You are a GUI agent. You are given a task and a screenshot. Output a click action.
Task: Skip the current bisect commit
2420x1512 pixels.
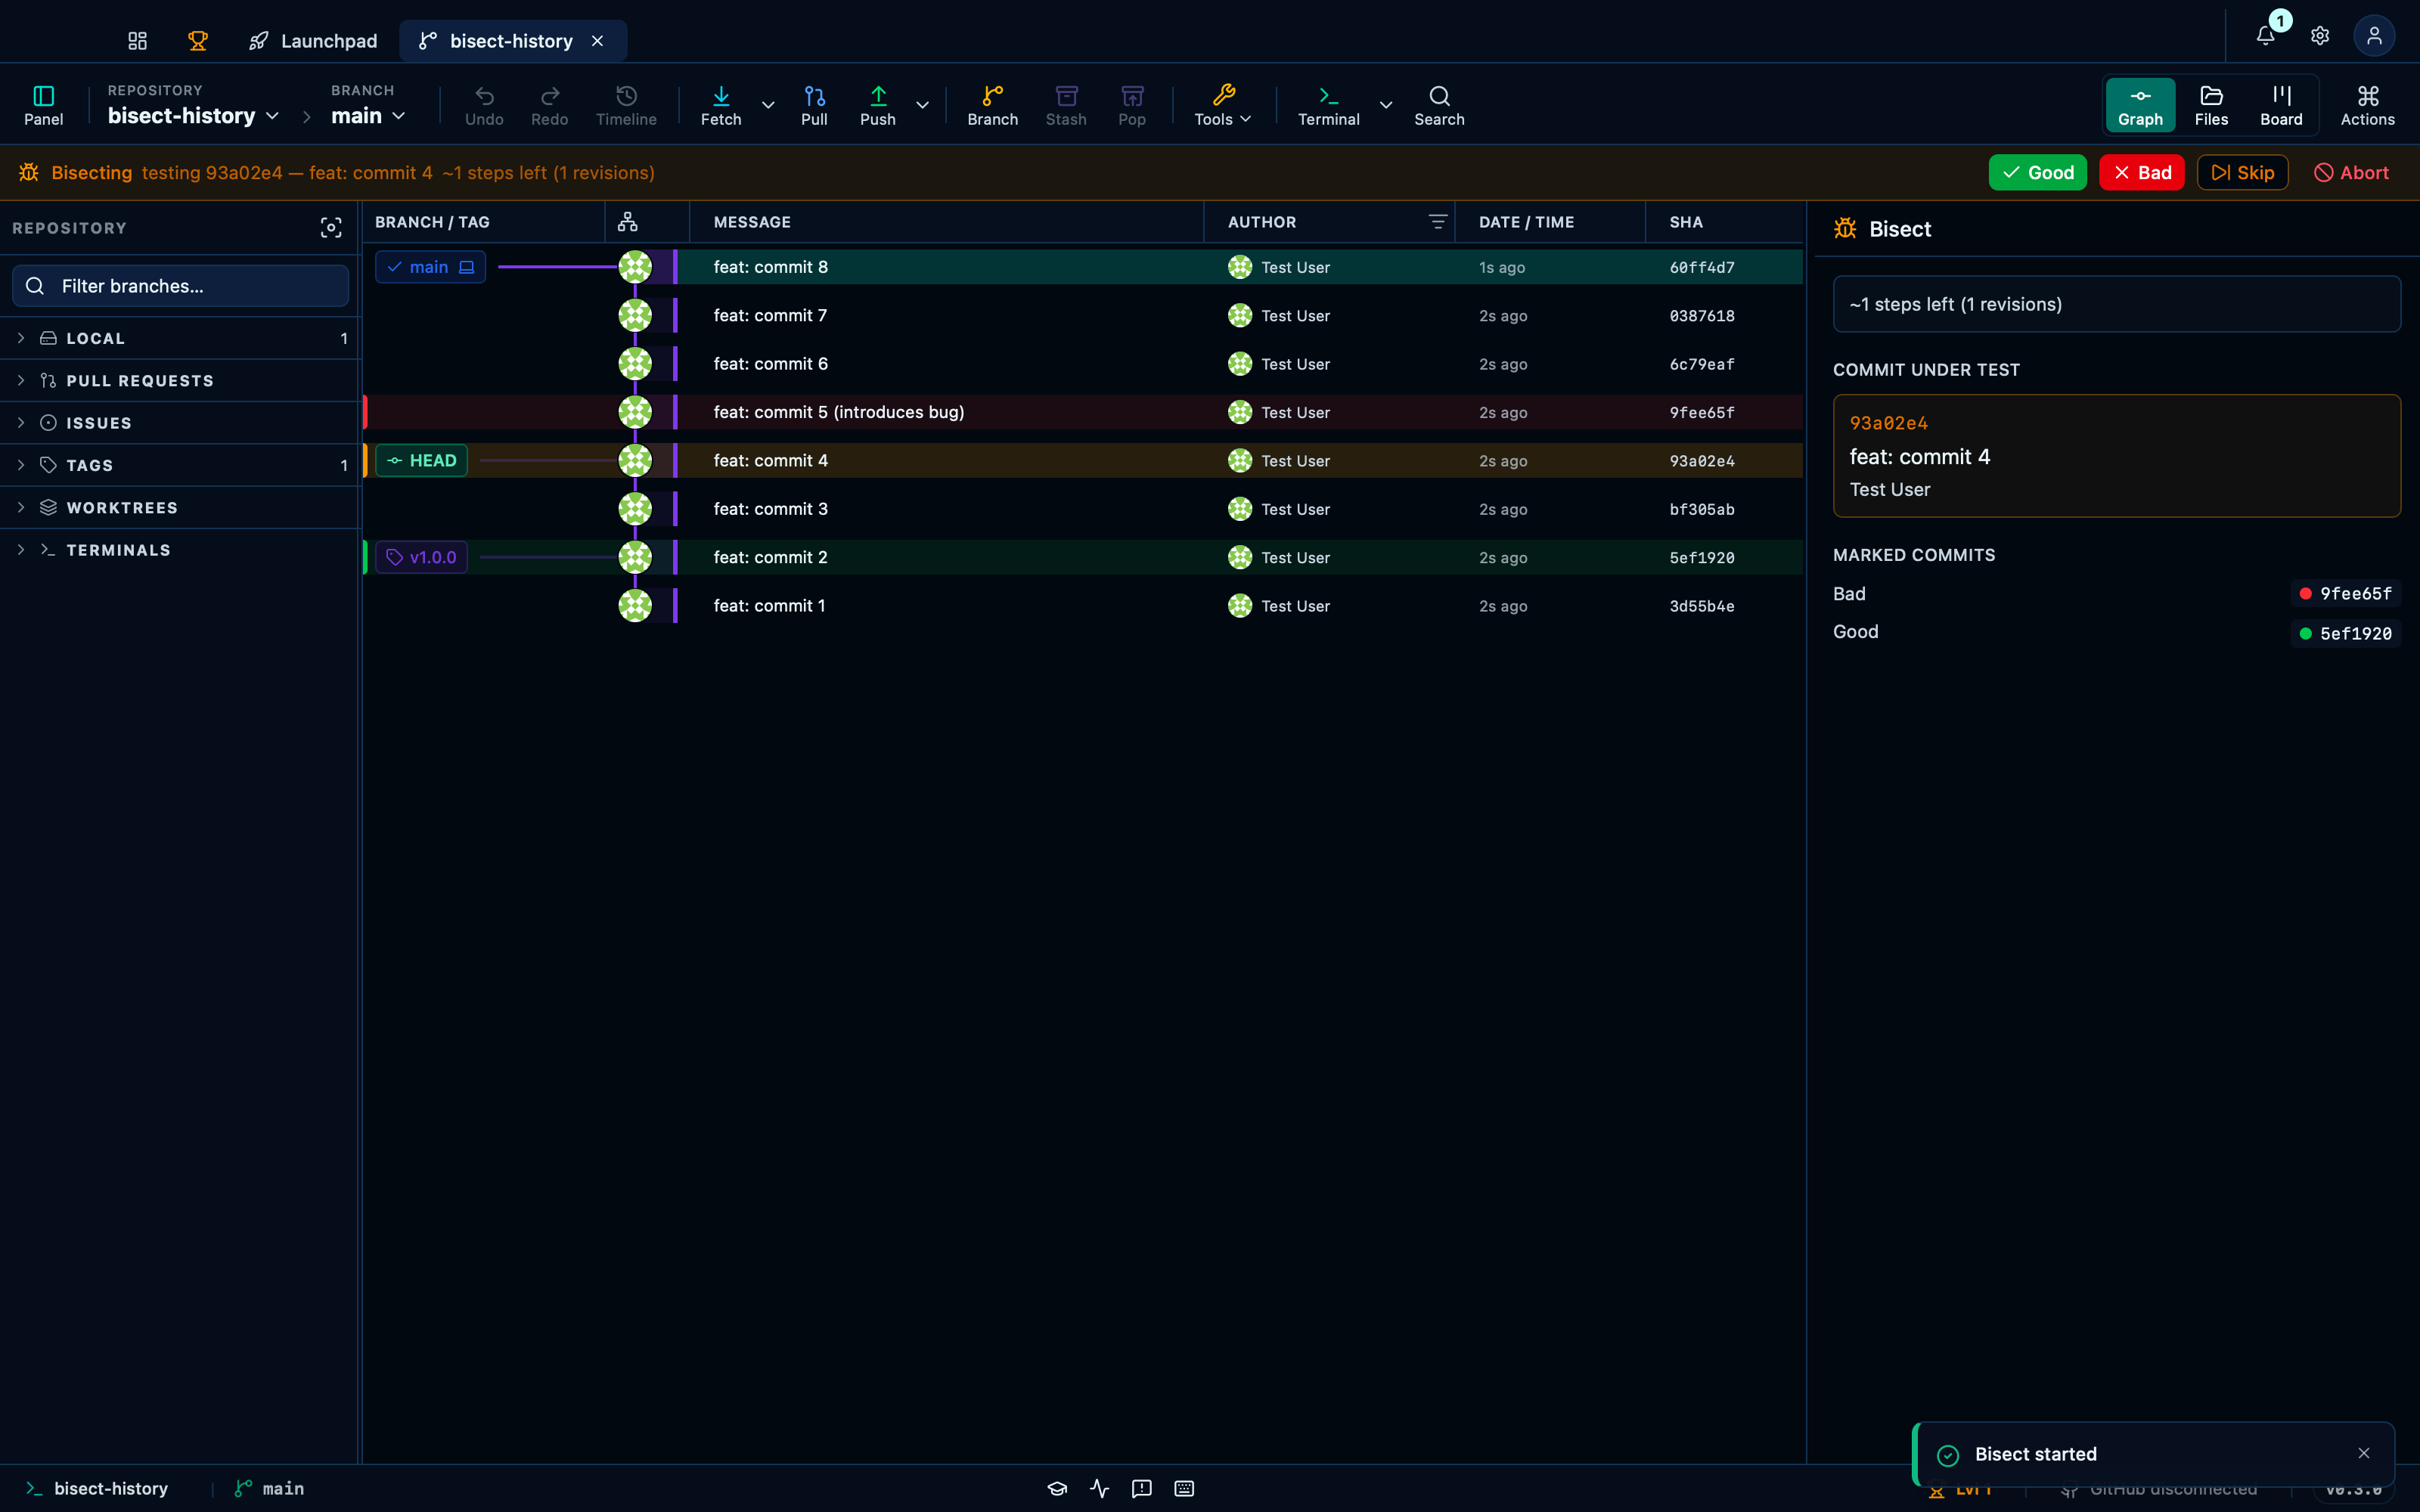[2242, 172]
